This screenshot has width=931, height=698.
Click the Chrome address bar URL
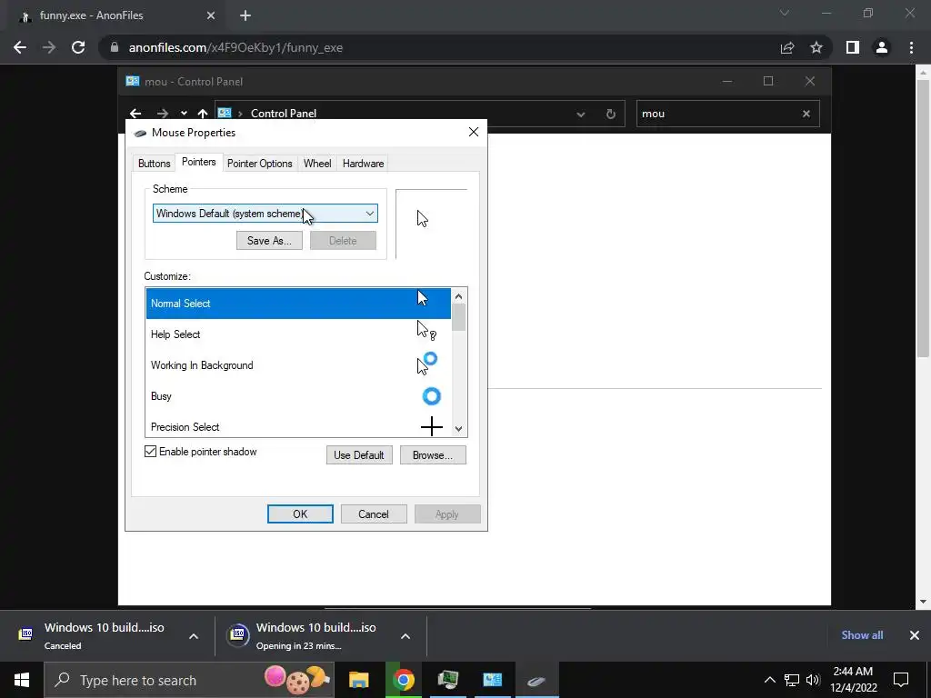(x=235, y=47)
